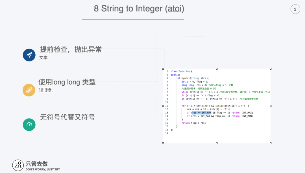
Task: Click the green underline beneath the title
Action: point(133,20)
